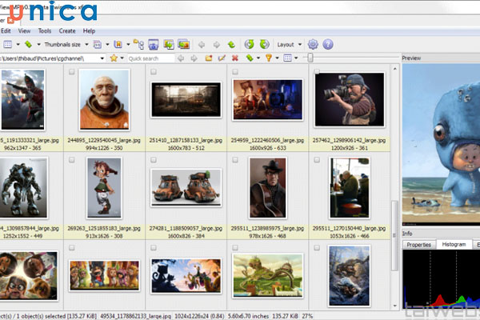
Task: Open the batch convert icon
Action: pyautogui.click(x=168, y=45)
